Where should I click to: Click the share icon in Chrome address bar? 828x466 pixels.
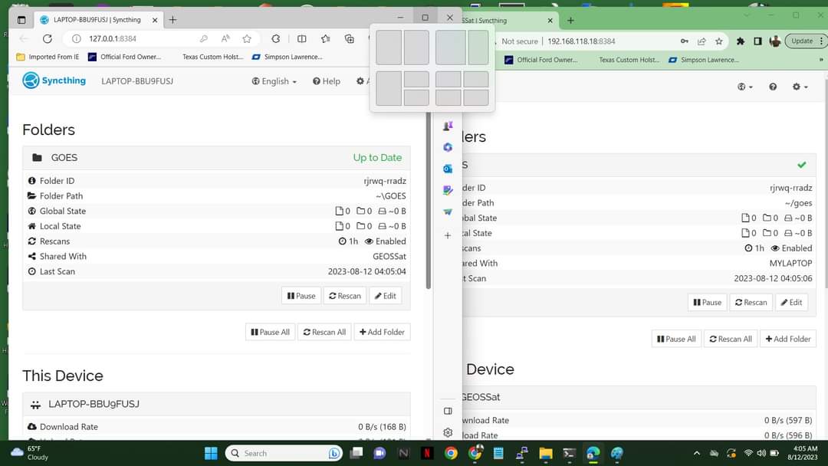(x=701, y=41)
